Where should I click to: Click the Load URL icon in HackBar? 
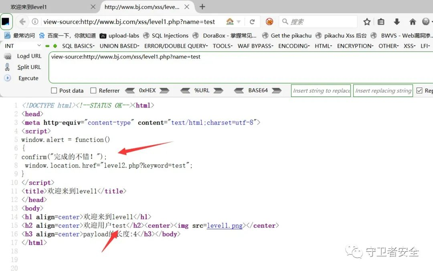(x=7, y=56)
